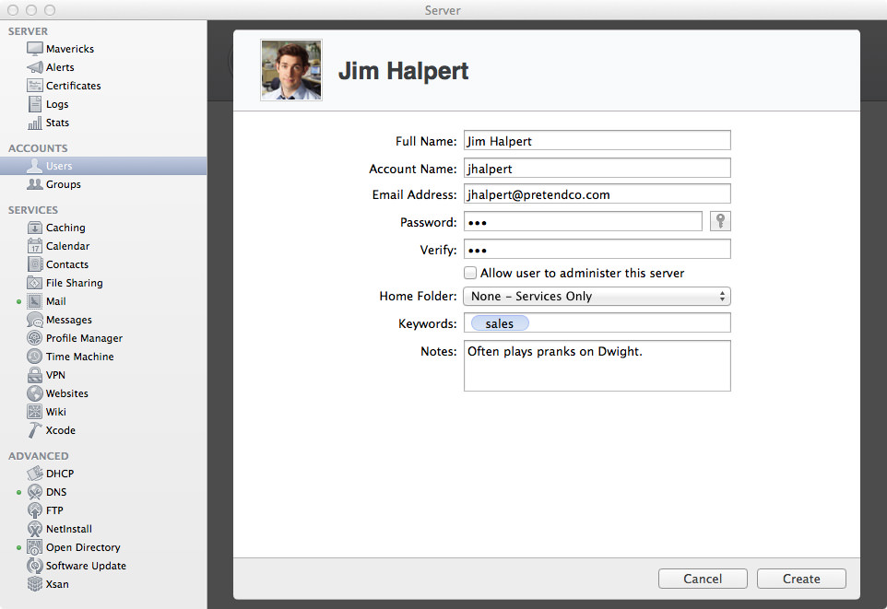The image size is (887, 609).
Task: Click the password assistant key icon
Action: coord(720,221)
